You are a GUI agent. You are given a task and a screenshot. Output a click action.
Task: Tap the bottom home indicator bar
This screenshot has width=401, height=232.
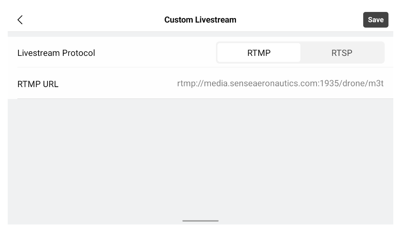click(200, 221)
